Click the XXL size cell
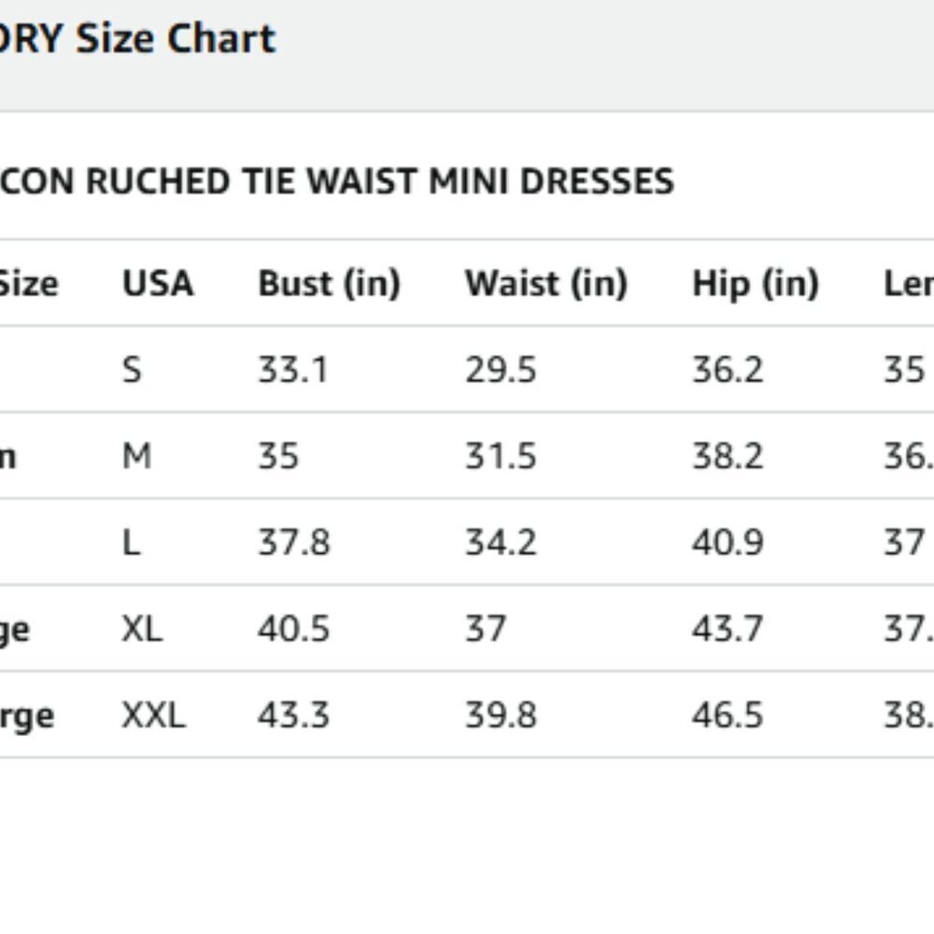The image size is (934, 934). coord(154,715)
